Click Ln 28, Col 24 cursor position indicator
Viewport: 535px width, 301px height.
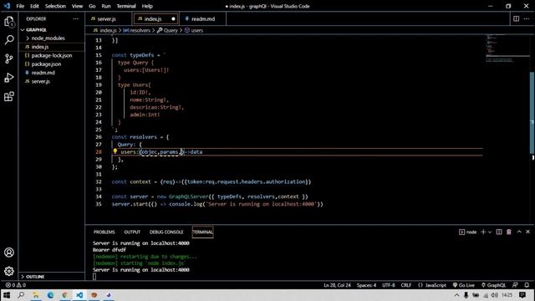point(337,285)
